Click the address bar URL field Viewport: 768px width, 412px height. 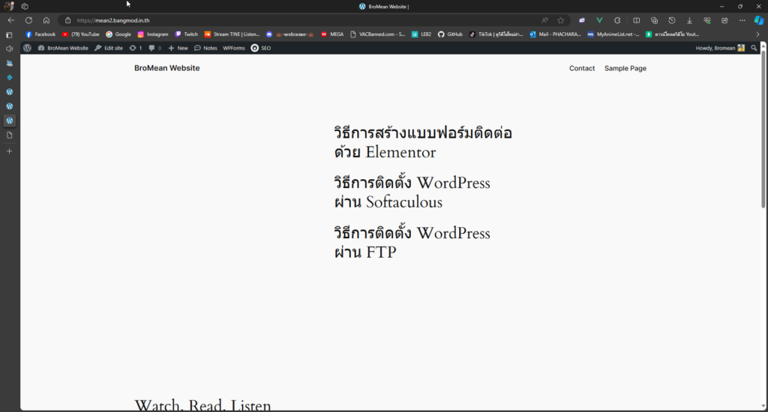[x=300, y=20]
